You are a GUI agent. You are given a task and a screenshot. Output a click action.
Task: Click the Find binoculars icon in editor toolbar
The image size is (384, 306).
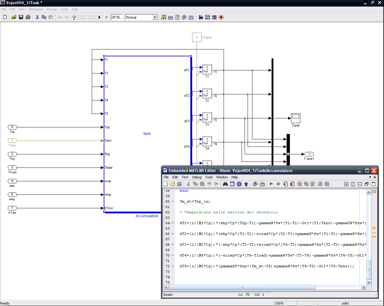pyautogui.click(x=225, y=184)
